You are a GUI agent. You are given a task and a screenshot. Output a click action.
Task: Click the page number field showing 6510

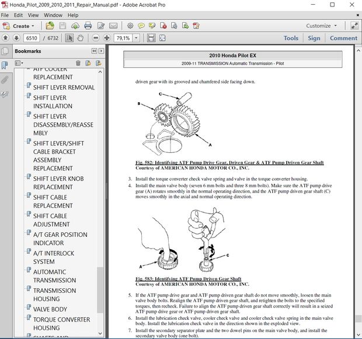point(32,38)
